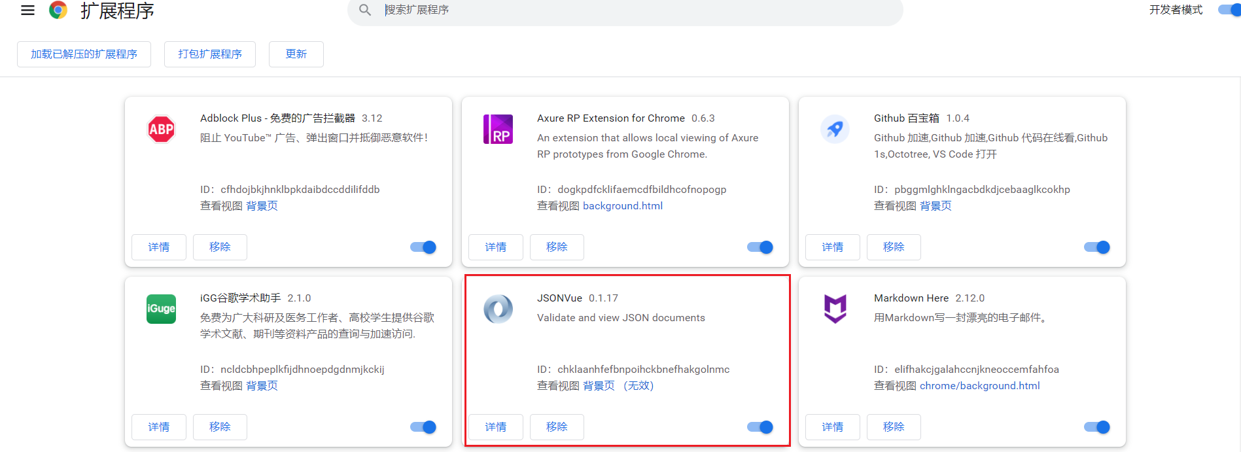
Task: Click 移除 for Adblock Plus
Action: pos(220,247)
